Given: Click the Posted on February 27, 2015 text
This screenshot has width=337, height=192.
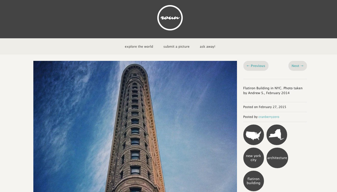Looking at the screenshot, I should pyautogui.click(x=265, y=107).
